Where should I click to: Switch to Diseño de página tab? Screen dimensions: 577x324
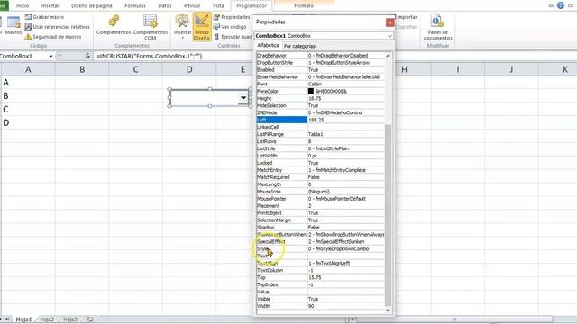(x=92, y=6)
